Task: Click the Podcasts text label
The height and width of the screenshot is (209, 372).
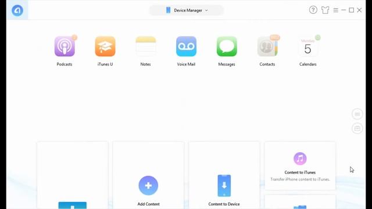Action: (x=65, y=64)
